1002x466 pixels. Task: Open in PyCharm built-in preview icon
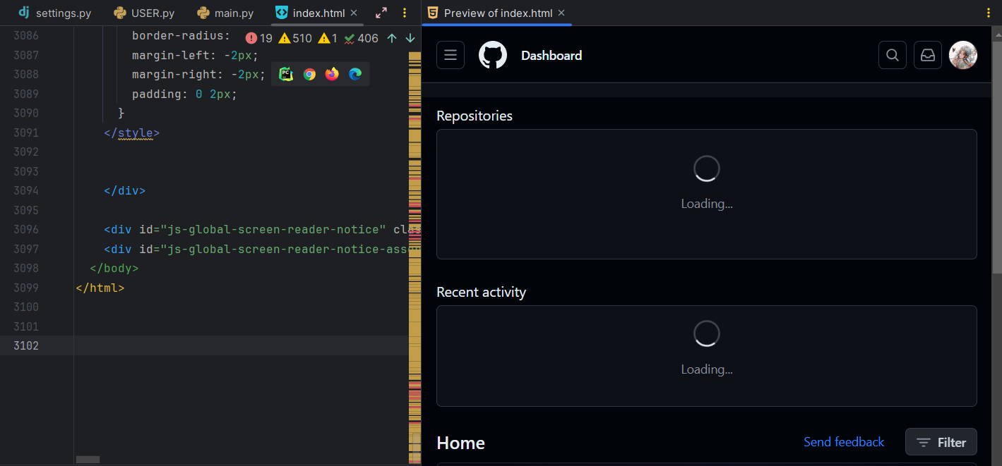tap(286, 74)
